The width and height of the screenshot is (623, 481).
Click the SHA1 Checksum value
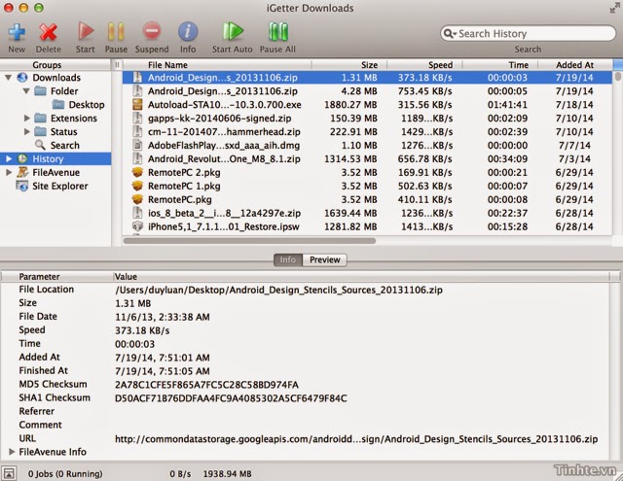point(231,398)
